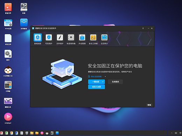Click the penguin input method taskbar icon

point(47,133)
